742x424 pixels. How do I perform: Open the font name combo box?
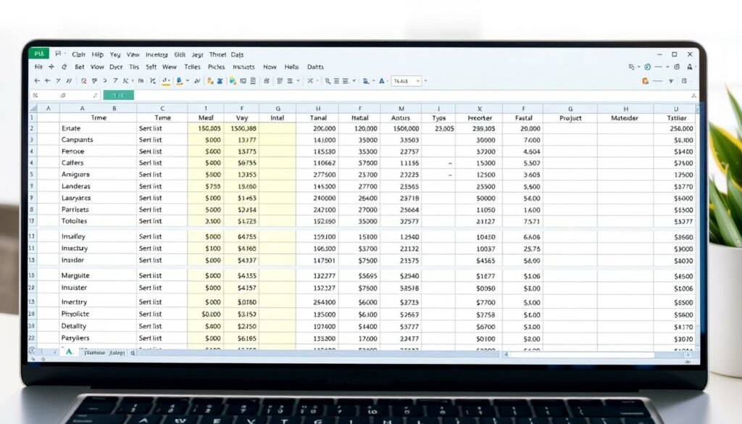point(406,81)
